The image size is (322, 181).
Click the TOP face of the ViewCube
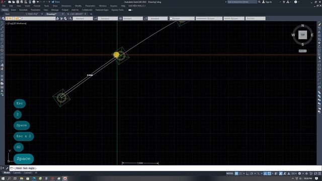303,35
